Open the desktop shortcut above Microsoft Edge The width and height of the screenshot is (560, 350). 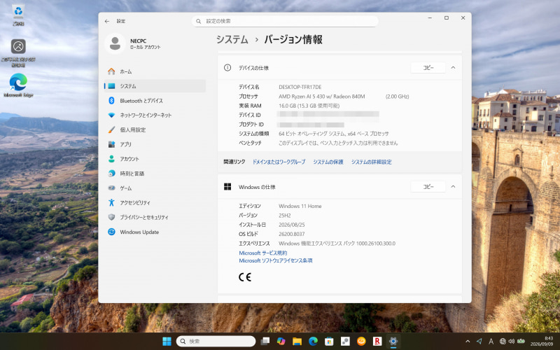tap(18, 52)
